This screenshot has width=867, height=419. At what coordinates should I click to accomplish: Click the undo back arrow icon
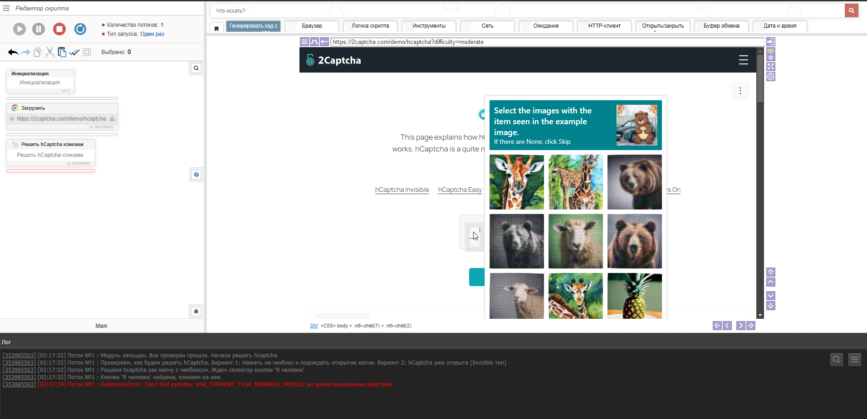point(13,52)
